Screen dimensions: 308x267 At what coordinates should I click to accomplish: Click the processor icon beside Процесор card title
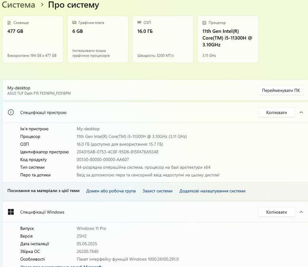tap(204, 23)
